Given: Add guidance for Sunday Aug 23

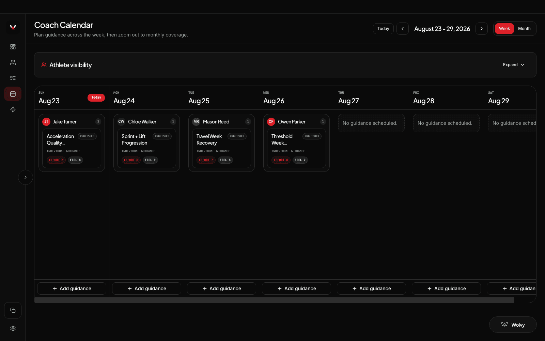Looking at the screenshot, I should [x=72, y=288].
